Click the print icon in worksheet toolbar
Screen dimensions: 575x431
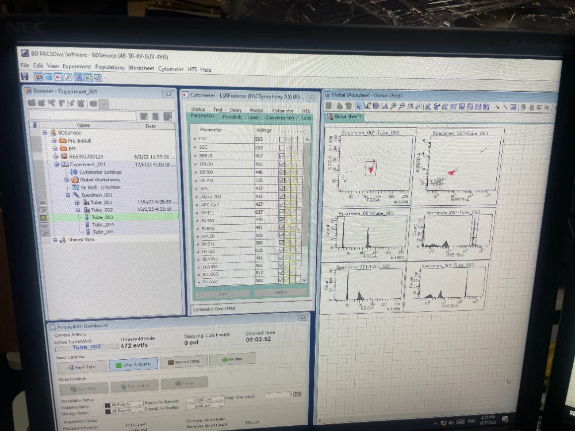(340, 106)
